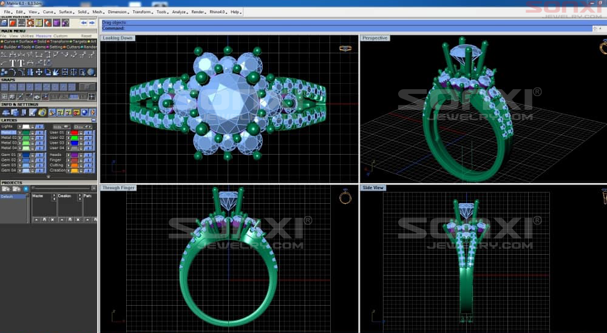
Task: Click the four-viewport layout icon under Snaps
Action: pos(5,96)
